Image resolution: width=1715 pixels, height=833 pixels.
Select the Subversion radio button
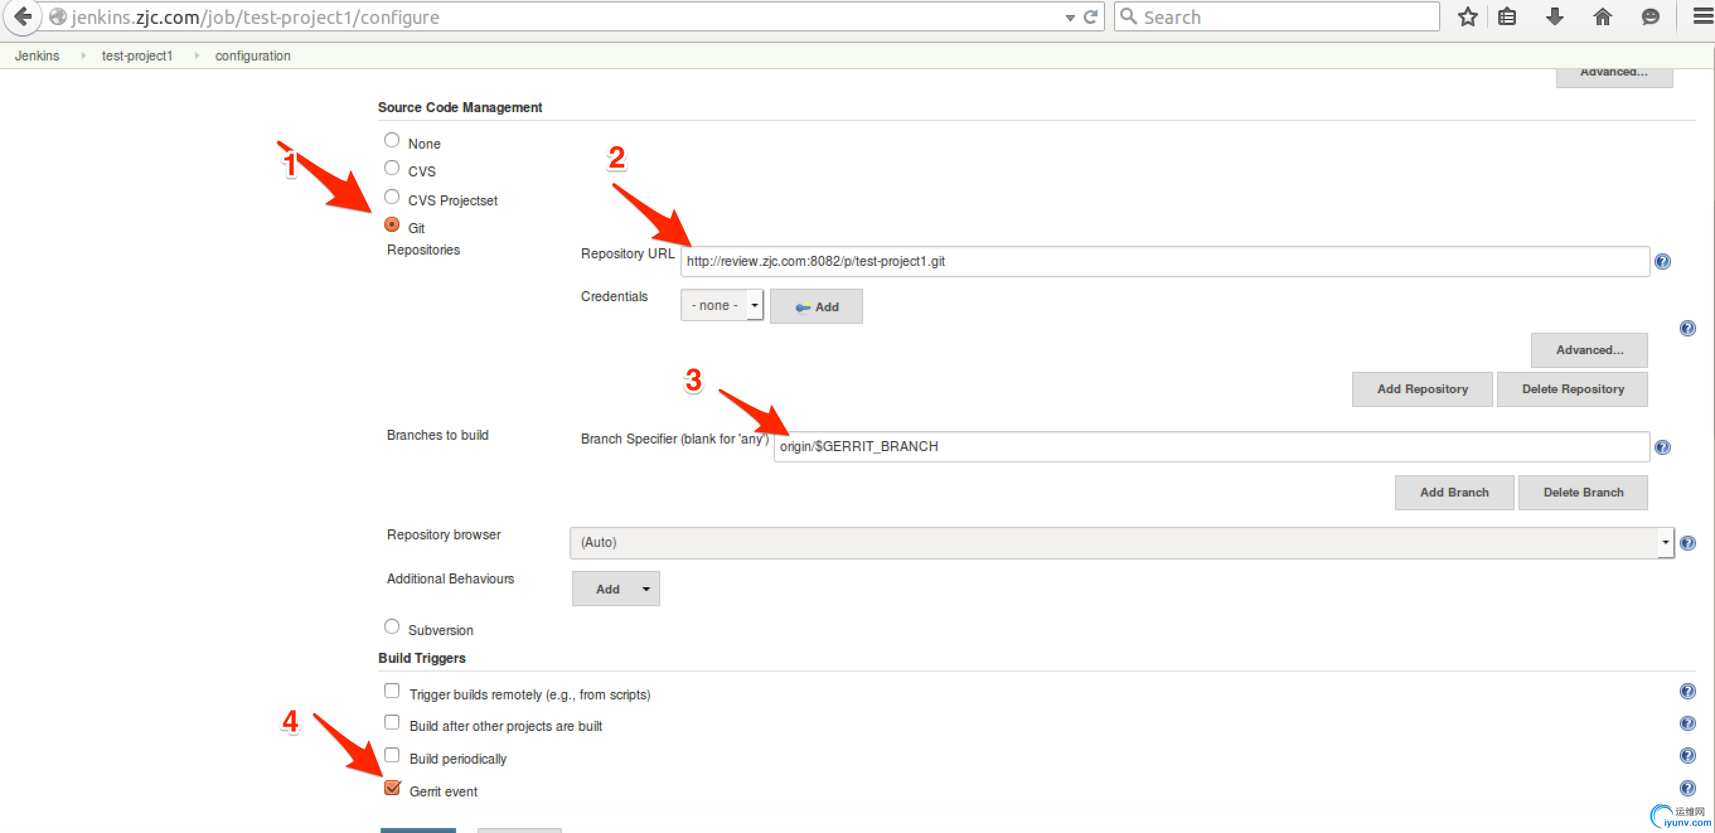click(391, 626)
